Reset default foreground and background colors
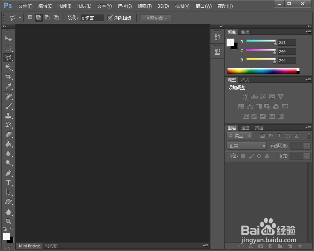 [x=5, y=229]
